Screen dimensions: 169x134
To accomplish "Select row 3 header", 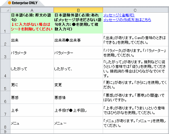I will tap(6, 53).
